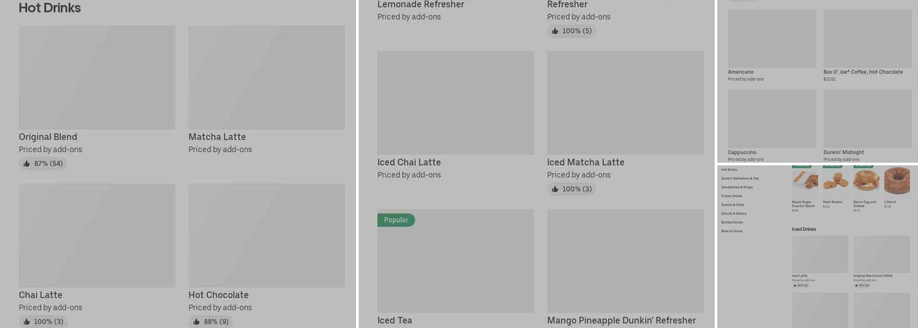Click the Popular badge on Iced Tea
Viewport: 918px width, 328px height.
coord(396,220)
